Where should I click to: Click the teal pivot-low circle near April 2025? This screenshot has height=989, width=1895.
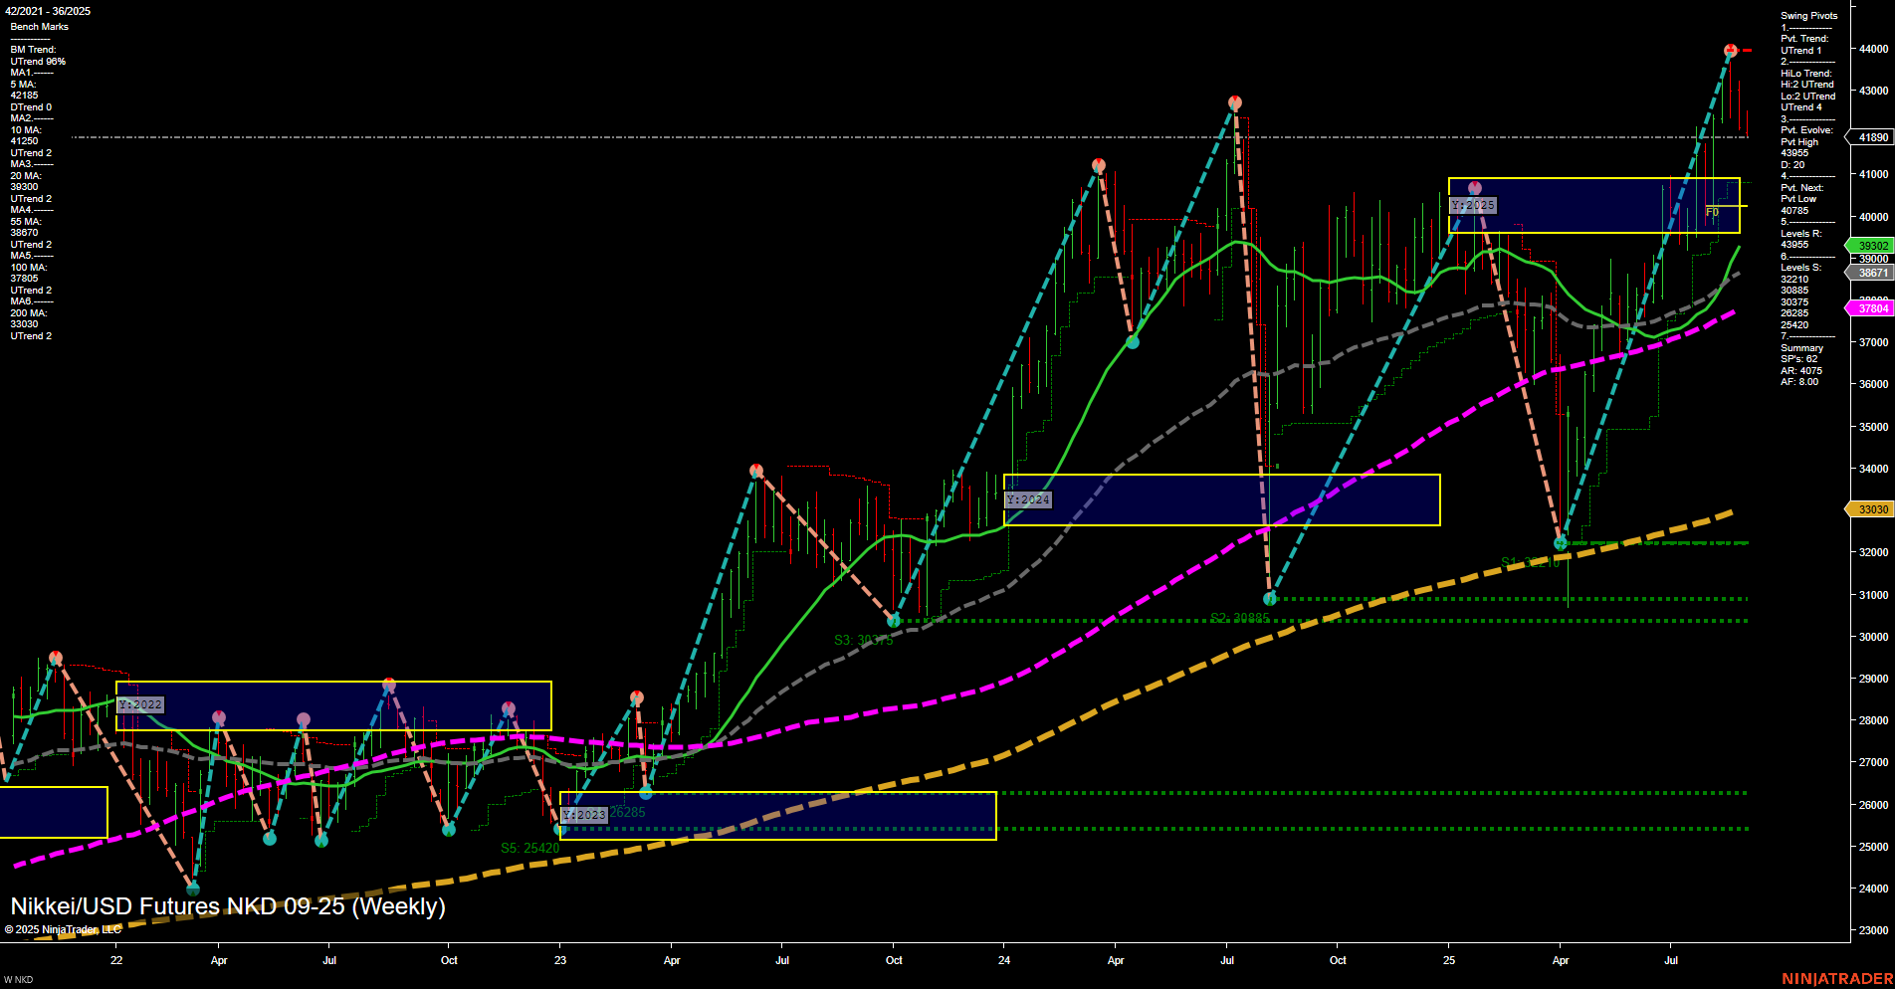click(x=1562, y=544)
